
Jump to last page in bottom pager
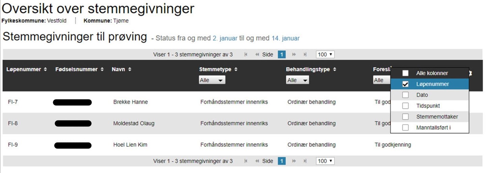pyautogui.click(x=305, y=161)
